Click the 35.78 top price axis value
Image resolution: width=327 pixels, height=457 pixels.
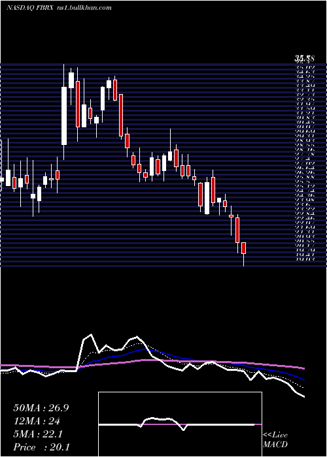(304, 59)
